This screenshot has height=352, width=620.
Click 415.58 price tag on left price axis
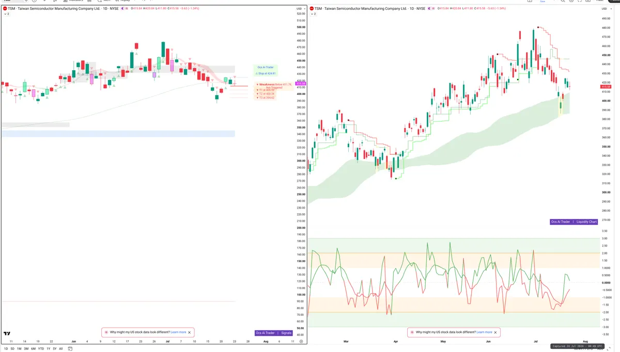[301, 84]
